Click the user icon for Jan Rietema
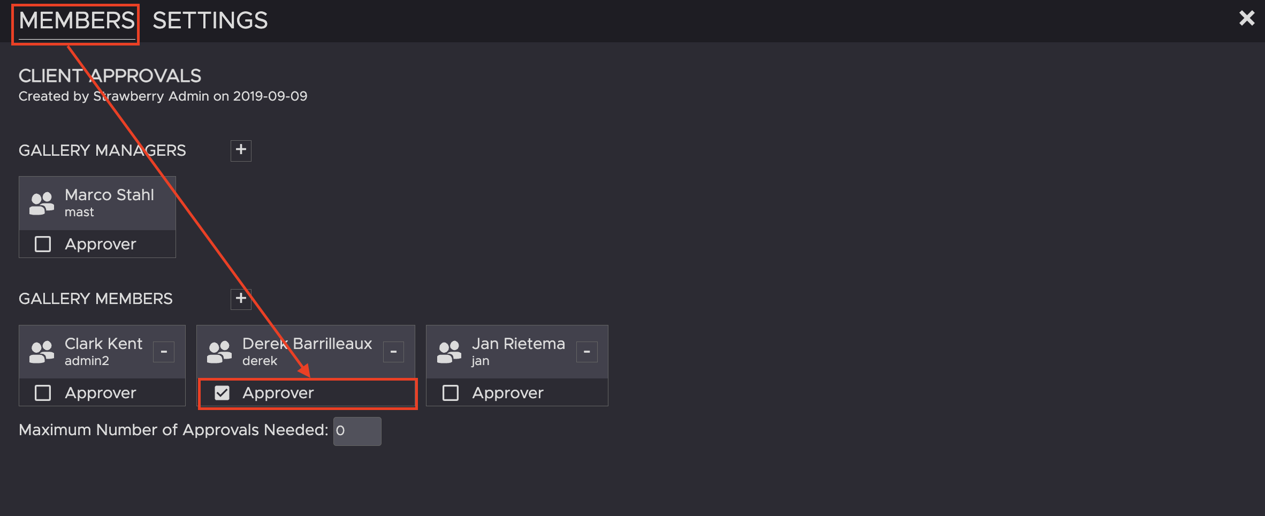The height and width of the screenshot is (516, 1265). coord(449,352)
